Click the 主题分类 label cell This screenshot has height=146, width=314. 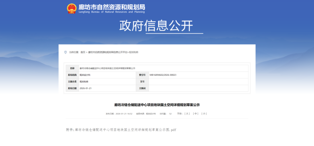pyautogui.click(x=72, y=82)
